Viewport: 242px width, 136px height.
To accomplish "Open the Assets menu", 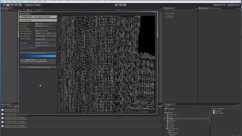I will (x=12, y=2).
